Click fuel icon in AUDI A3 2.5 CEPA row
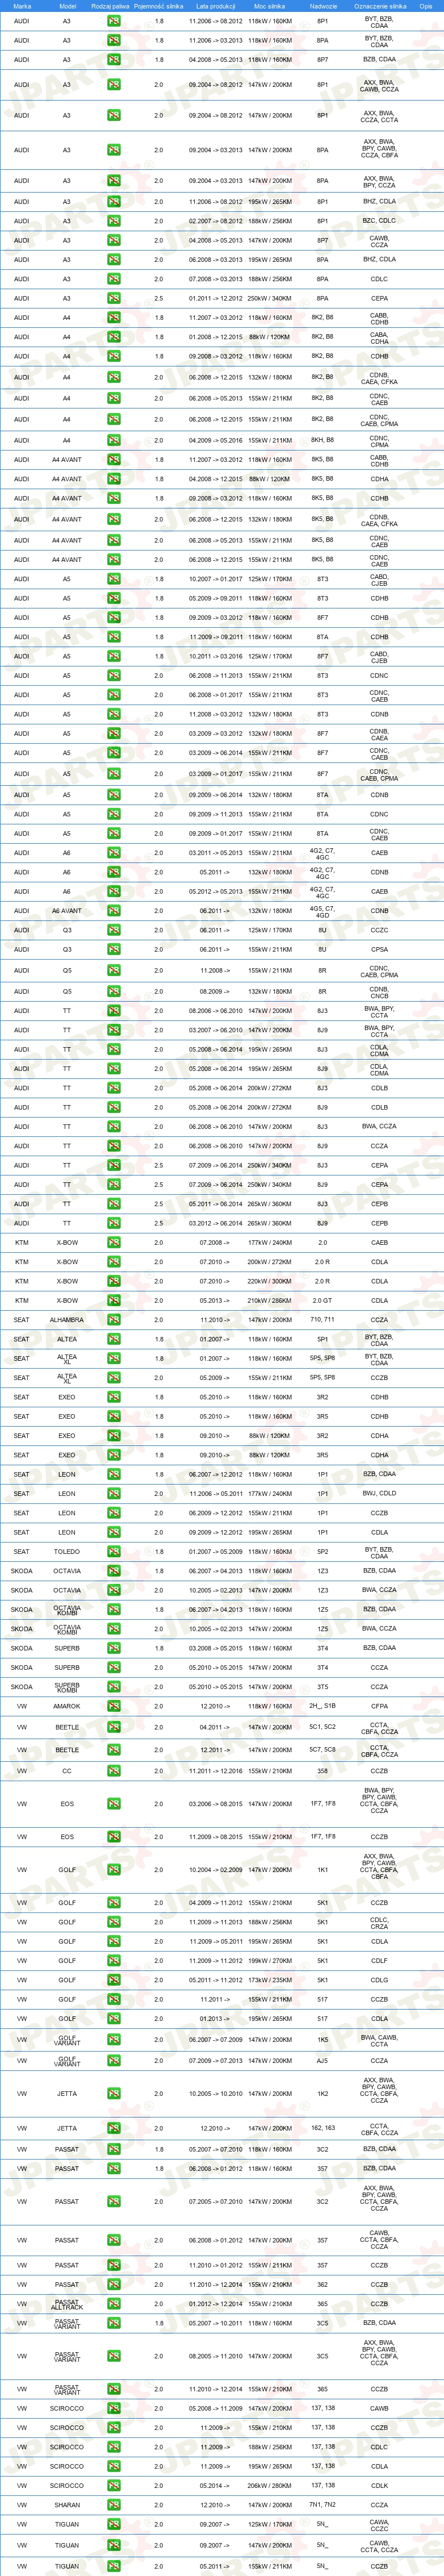 (x=114, y=298)
